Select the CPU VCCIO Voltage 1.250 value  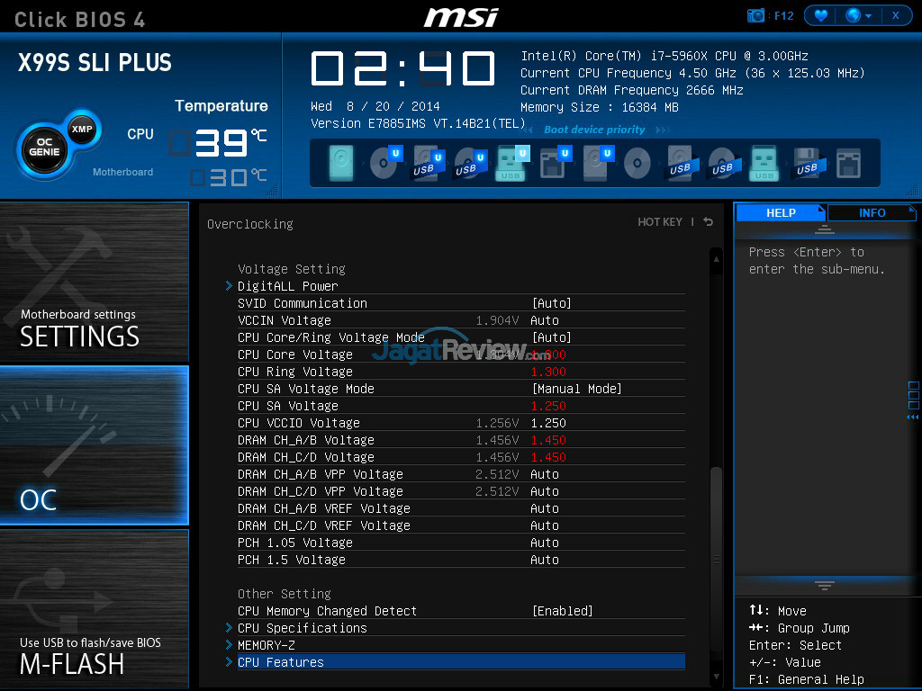548,423
